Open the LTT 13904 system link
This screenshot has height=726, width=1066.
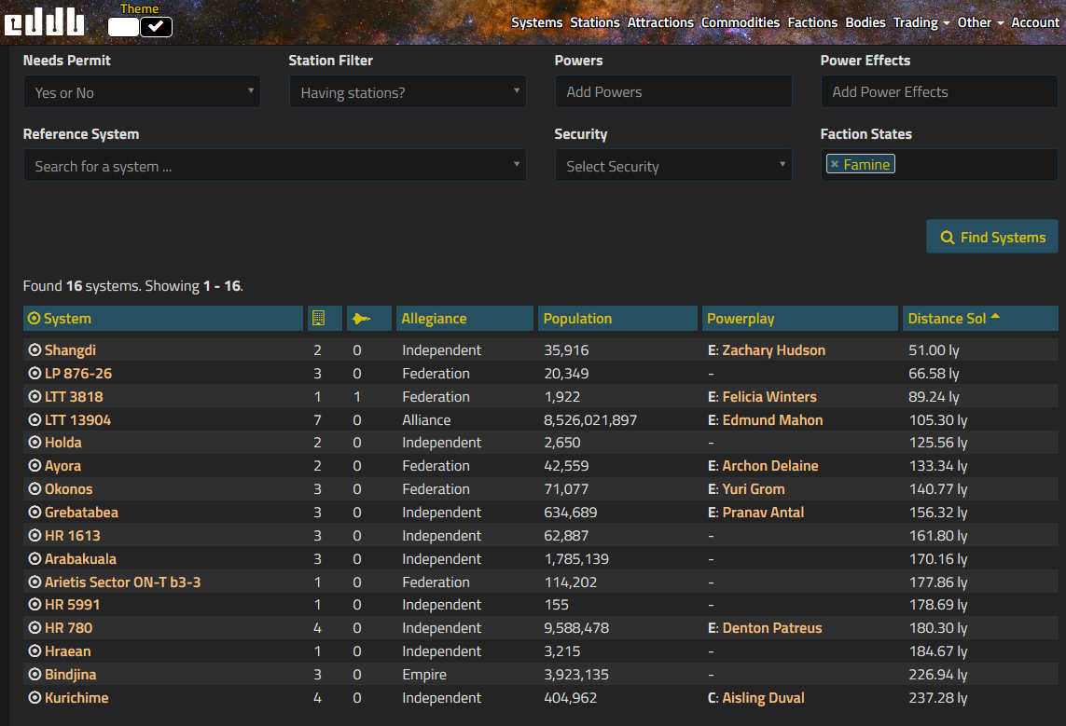click(x=77, y=419)
